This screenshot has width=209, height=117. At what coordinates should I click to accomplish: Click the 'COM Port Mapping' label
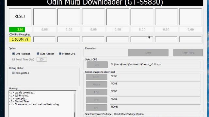[20, 34]
